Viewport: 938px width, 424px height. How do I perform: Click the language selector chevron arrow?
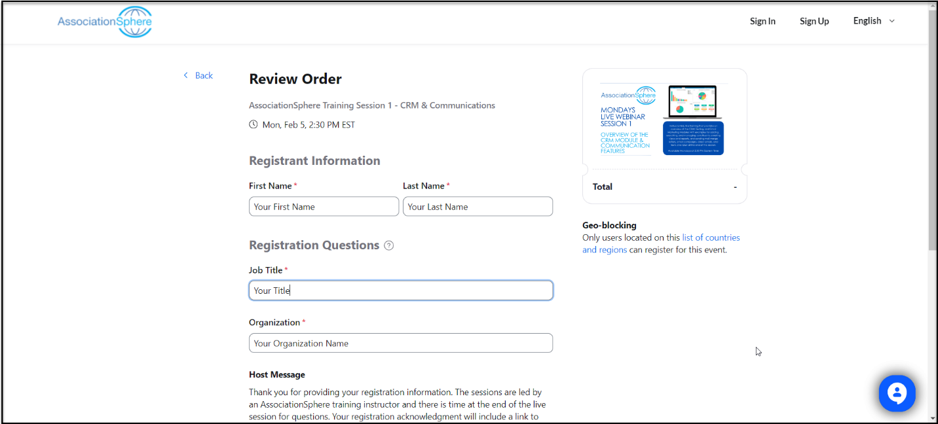pyautogui.click(x=891, y=21)
